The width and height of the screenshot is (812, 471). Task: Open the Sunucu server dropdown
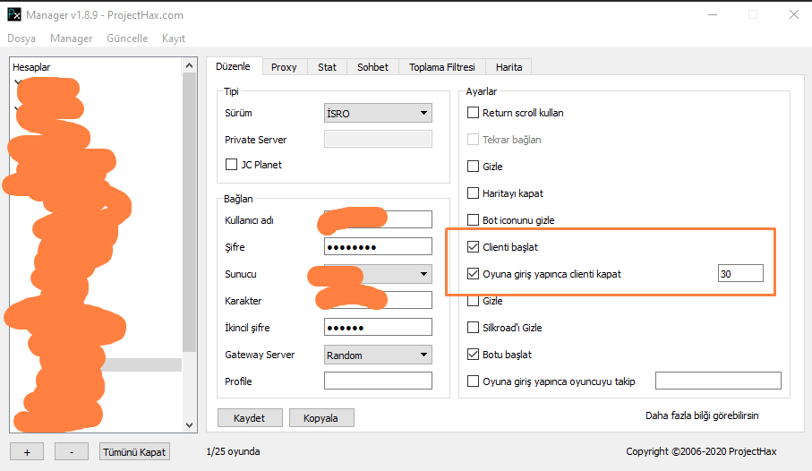click(423, 274)
